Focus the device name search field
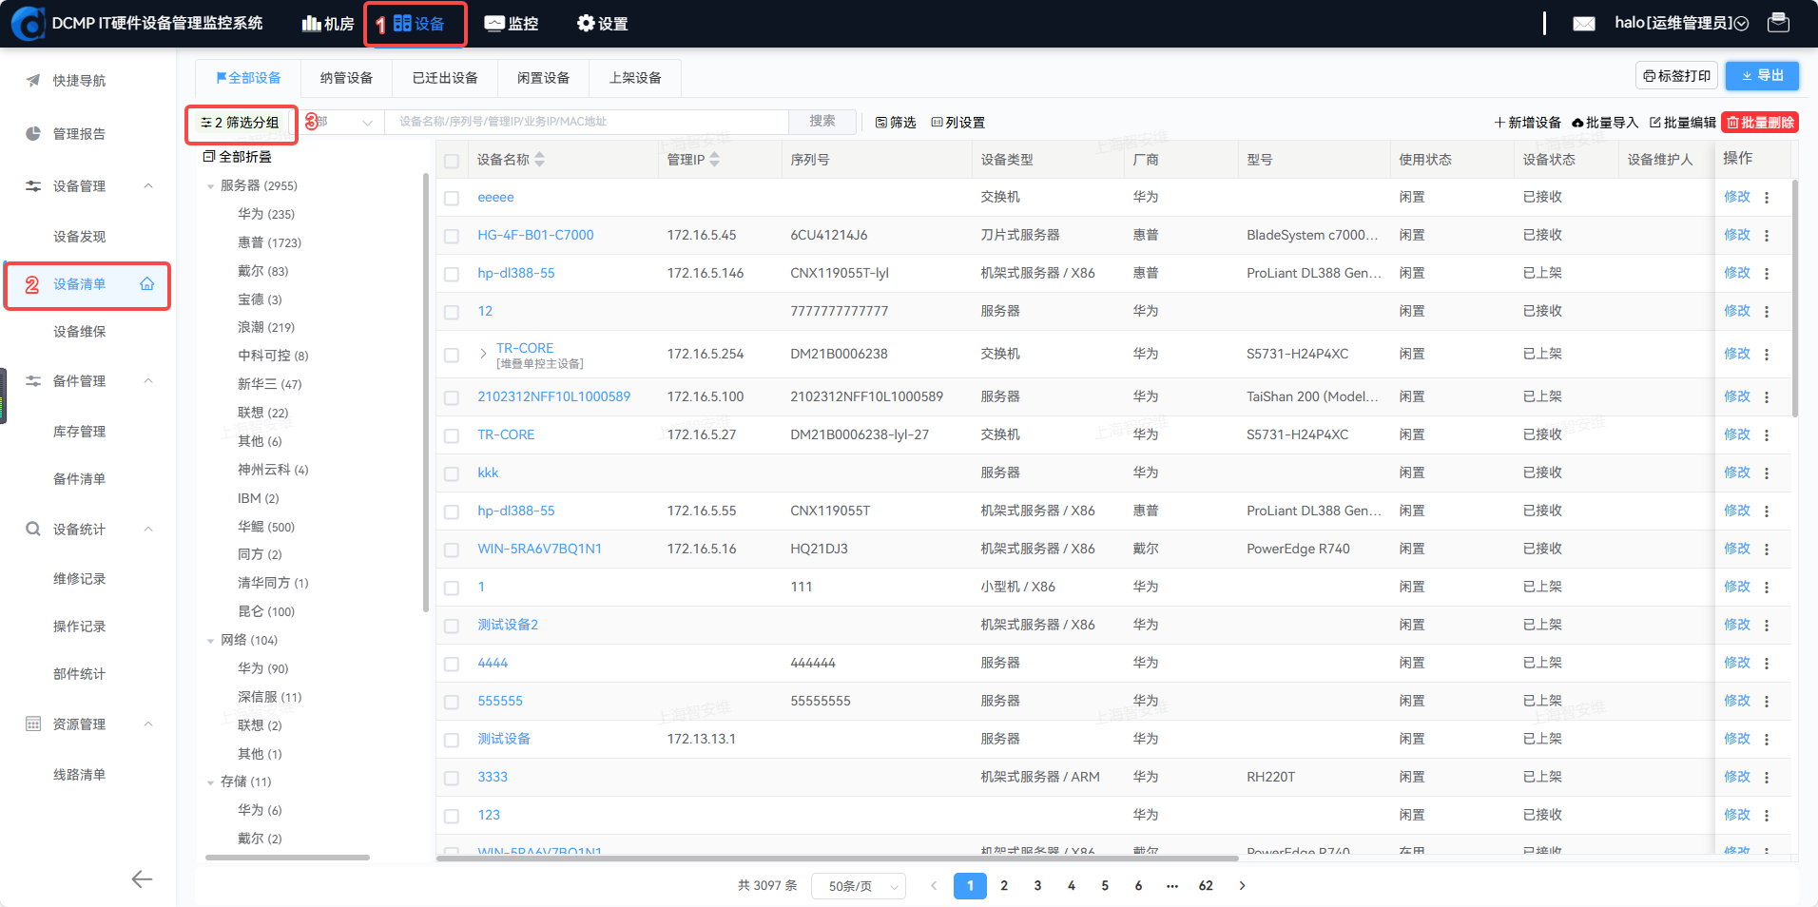The width and height of the screenshot is (1818, 907). 587,122
